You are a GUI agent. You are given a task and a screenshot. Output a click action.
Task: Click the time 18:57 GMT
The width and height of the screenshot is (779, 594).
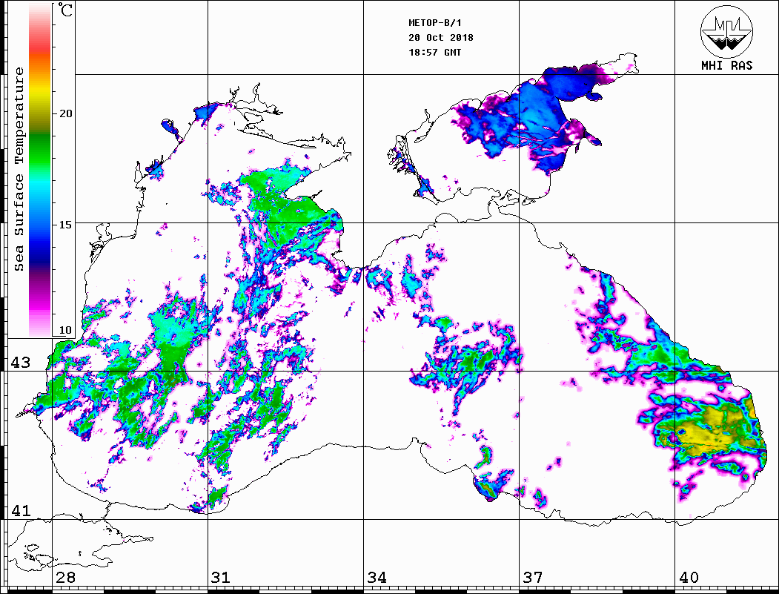[x=434, y=52]
